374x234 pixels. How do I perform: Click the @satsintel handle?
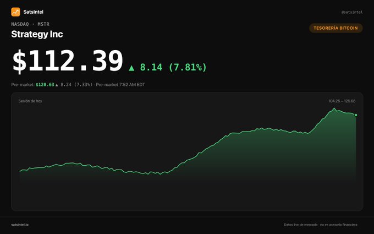click(x=352, y=12)
